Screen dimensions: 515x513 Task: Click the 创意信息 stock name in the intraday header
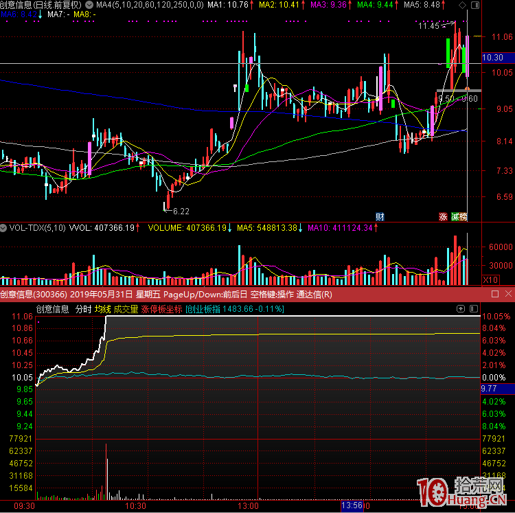[53, 309]
